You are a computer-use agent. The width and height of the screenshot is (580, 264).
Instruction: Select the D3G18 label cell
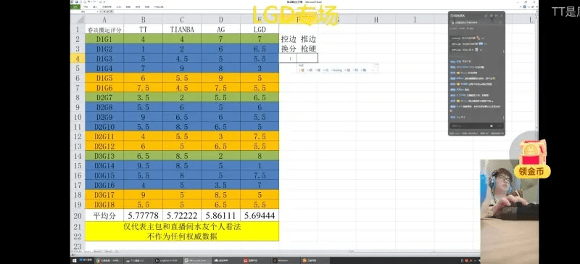(104, 205)
